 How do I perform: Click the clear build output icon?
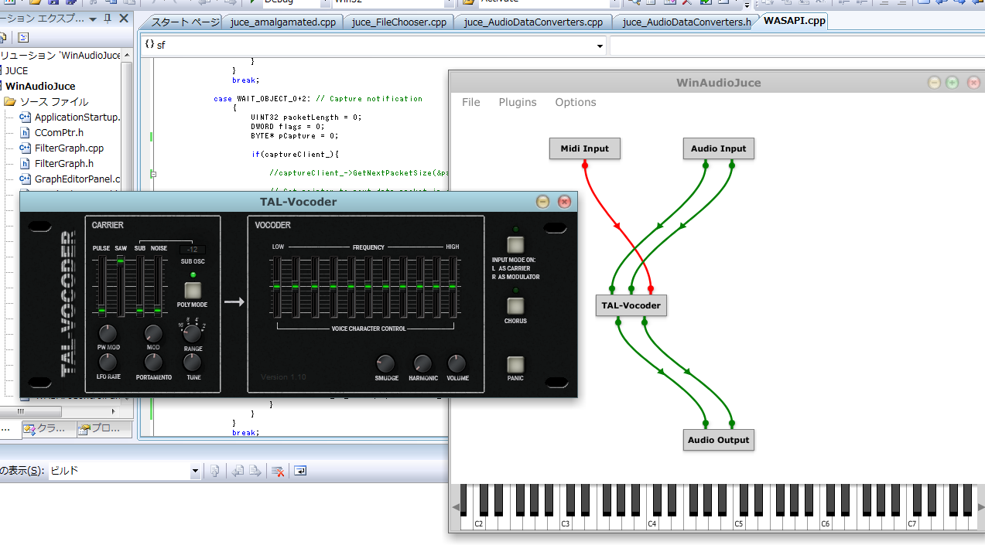tap(279, 471)
